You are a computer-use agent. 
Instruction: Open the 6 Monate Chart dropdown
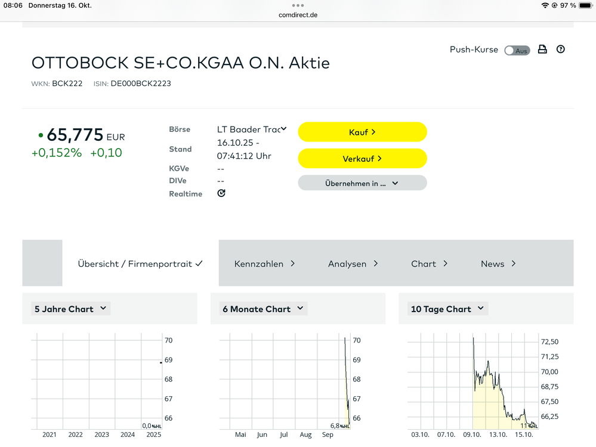263,309
